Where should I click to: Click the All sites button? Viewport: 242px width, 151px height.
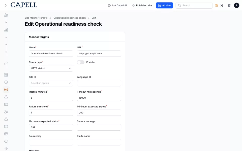click(164, 5)
